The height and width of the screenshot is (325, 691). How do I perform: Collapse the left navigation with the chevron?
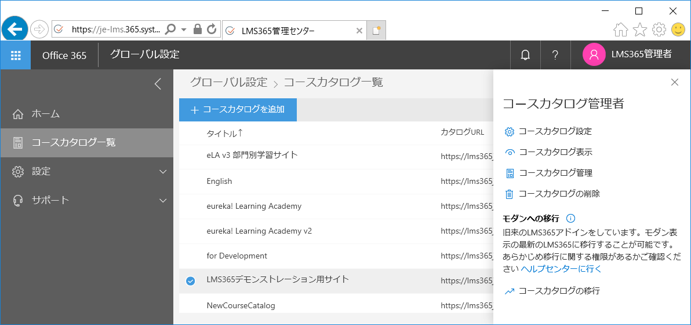pos(158,84)
